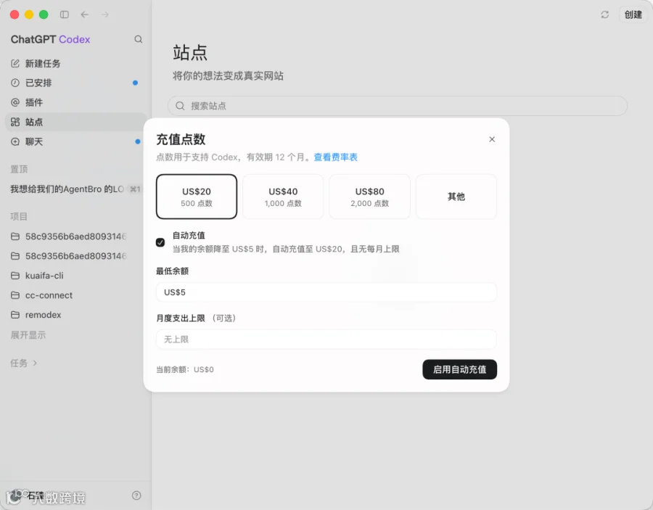The height and width of the screenshot is (510, 653).
Task: Select the US$80 2,000 点数 option
Action: (370, 197)
